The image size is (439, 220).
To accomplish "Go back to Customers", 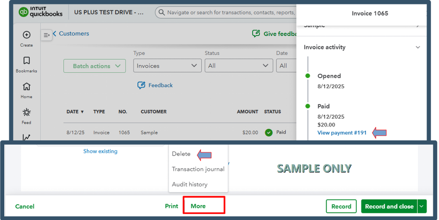I will point(71,33).
